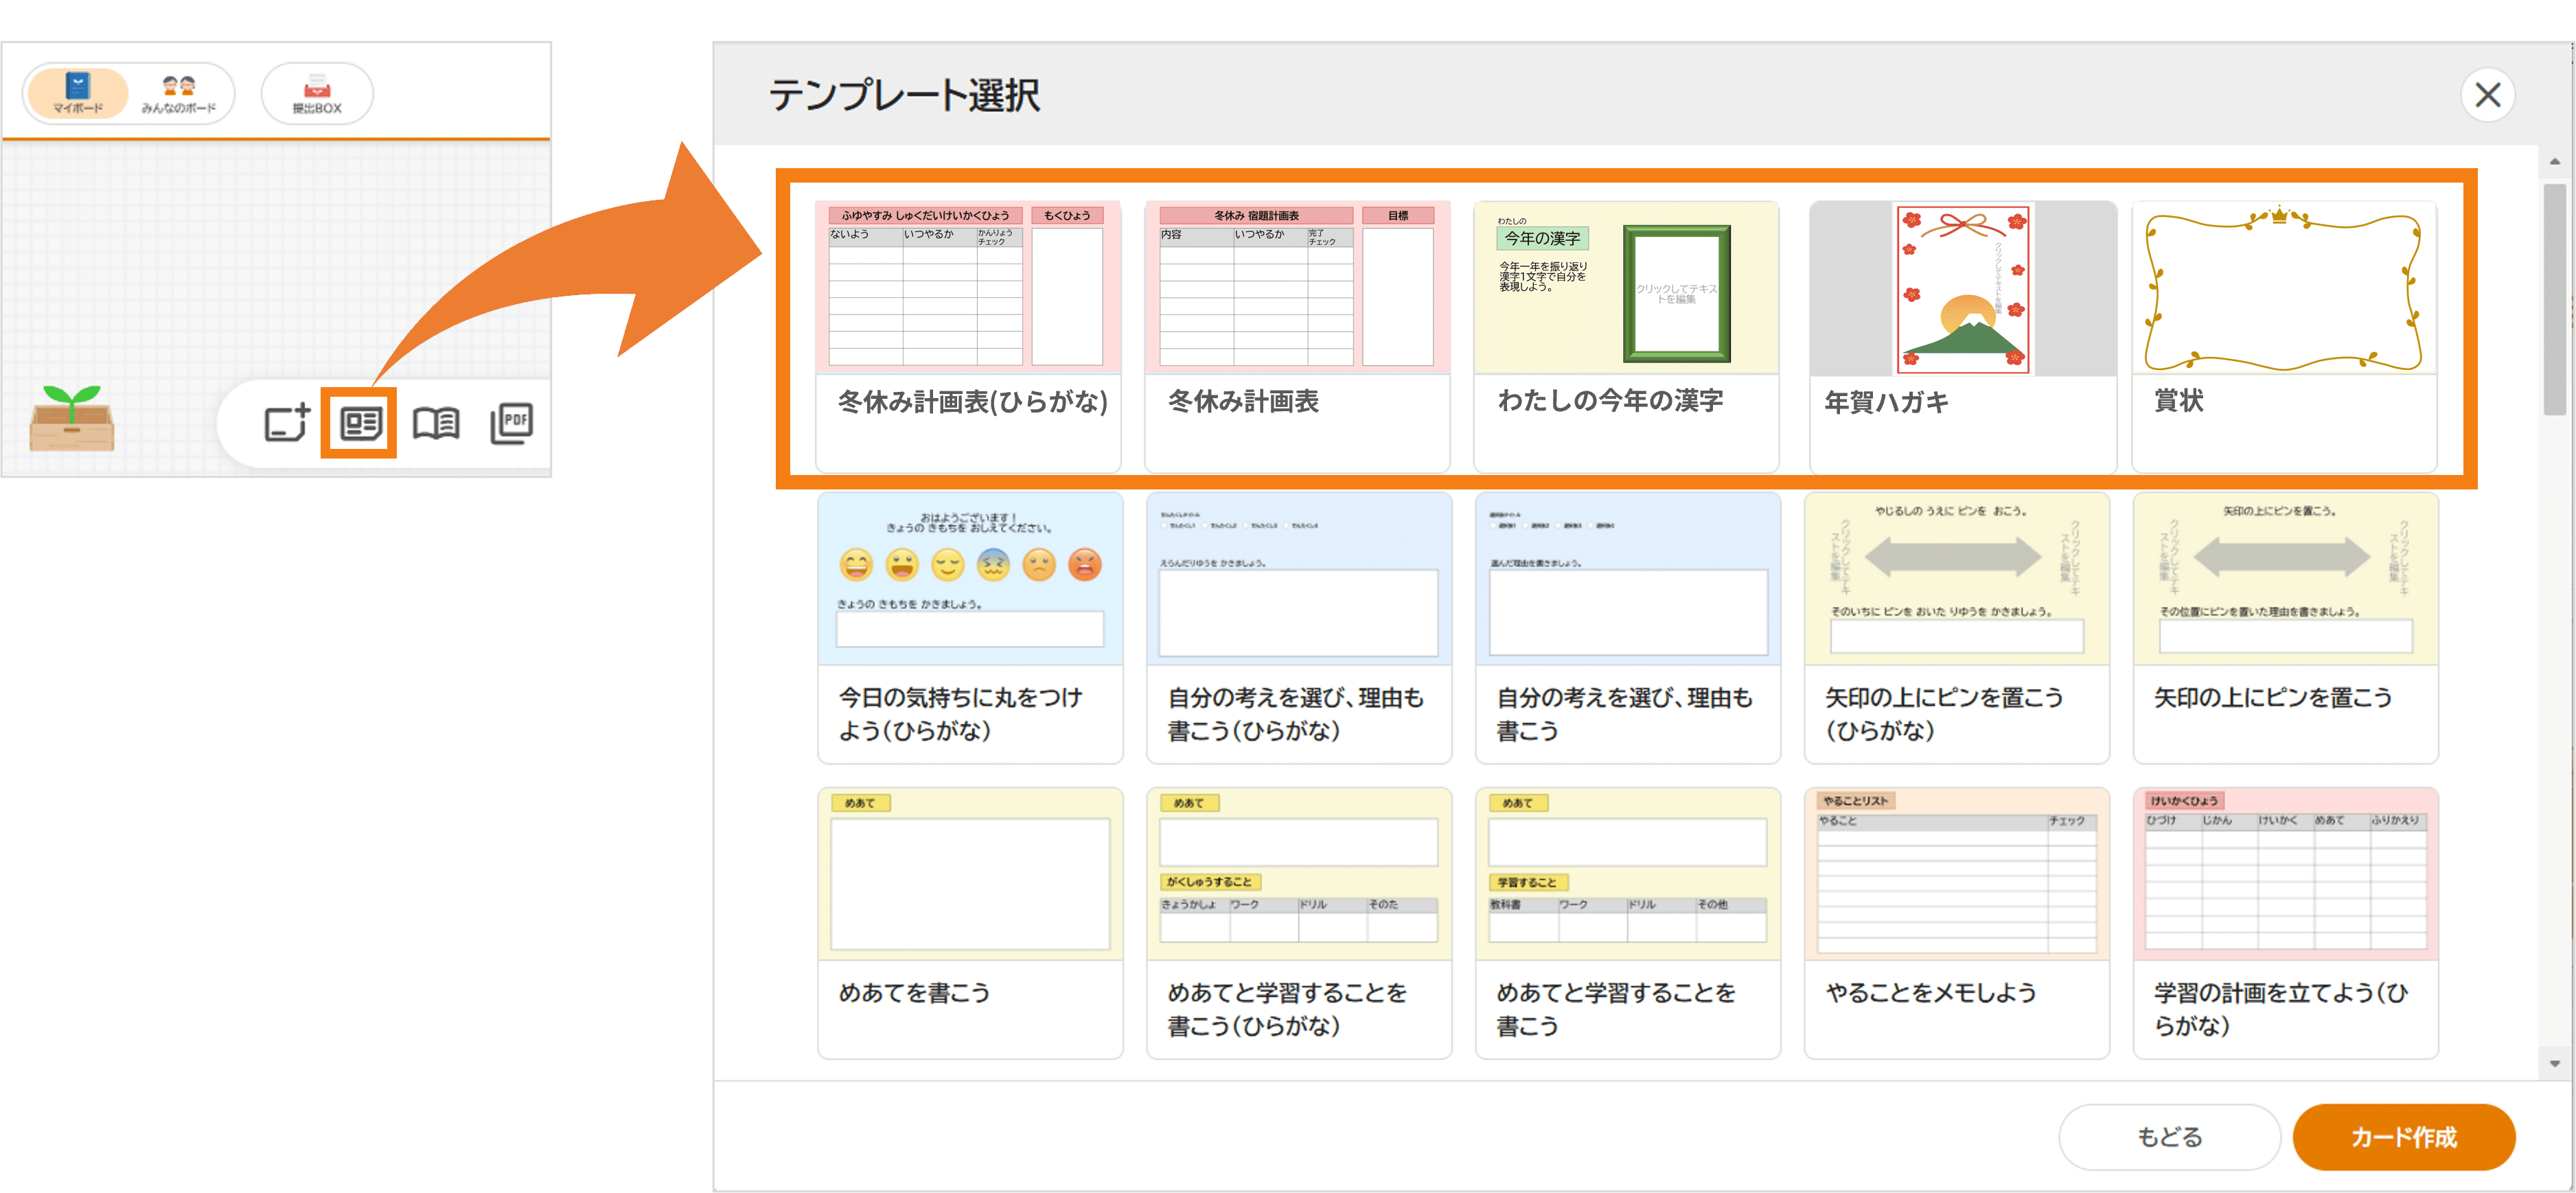Select 冬休み計画表(ひらがな) template

pos(968,335)
